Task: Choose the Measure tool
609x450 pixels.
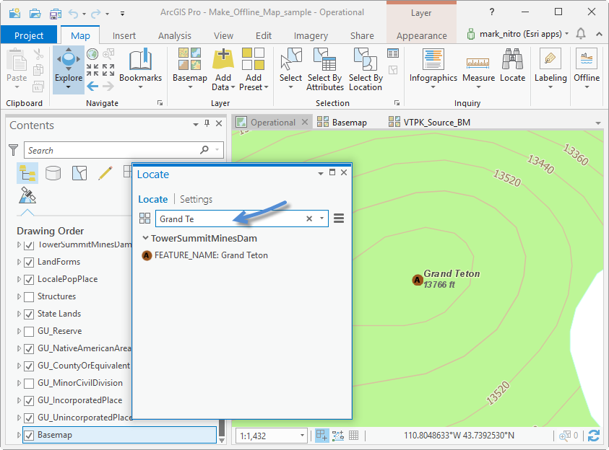Action: coord(478,69)
